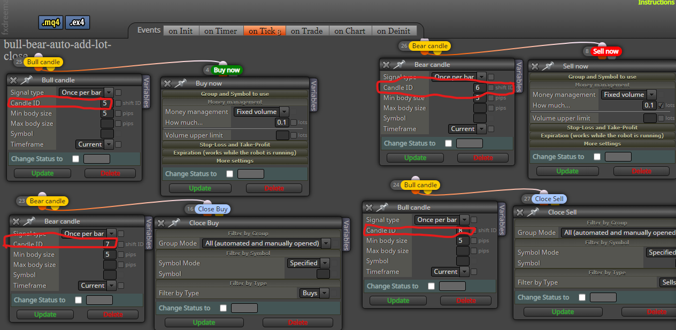Screen dimensions: 676x330
Task: Open Timeframe dropdown in Candle ID 5 panel
Action: click(x=95, y=144)
